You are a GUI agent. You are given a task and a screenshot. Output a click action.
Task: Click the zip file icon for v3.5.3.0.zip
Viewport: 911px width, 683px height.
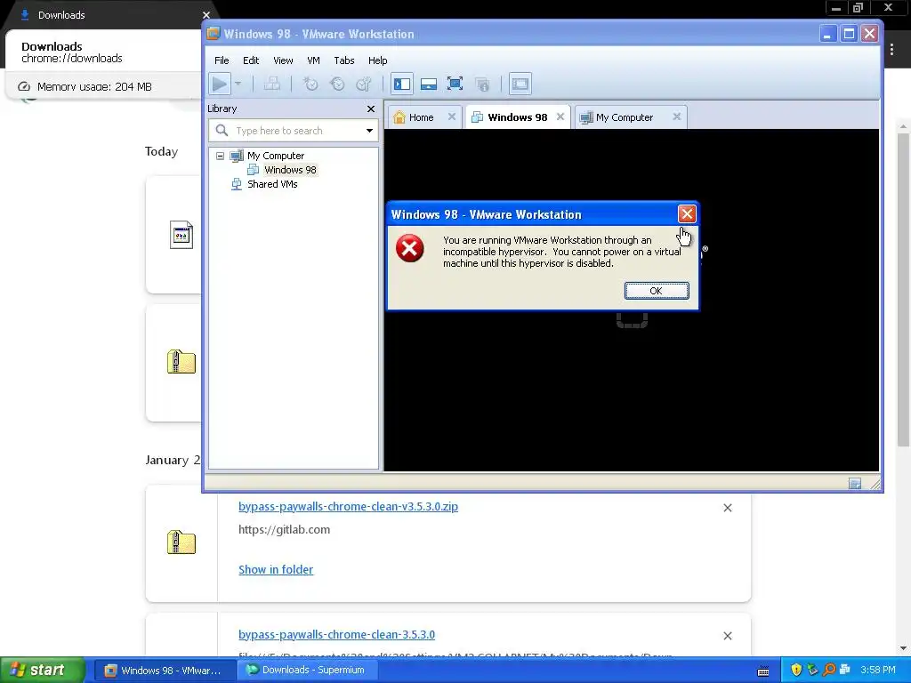(x=181, y=542)
